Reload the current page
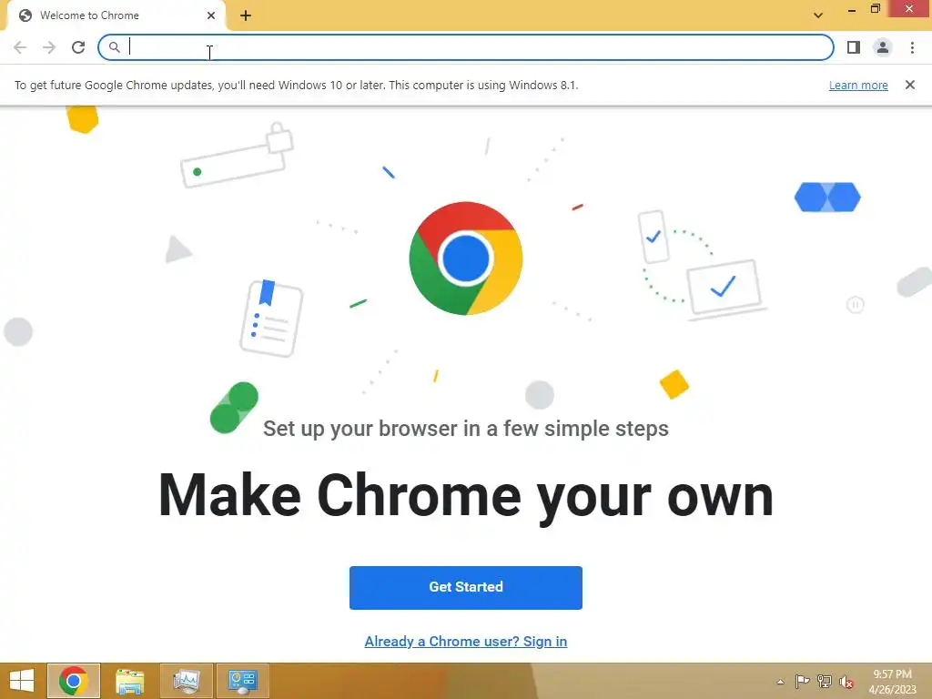Screen dimensions: 932x699 78,47
